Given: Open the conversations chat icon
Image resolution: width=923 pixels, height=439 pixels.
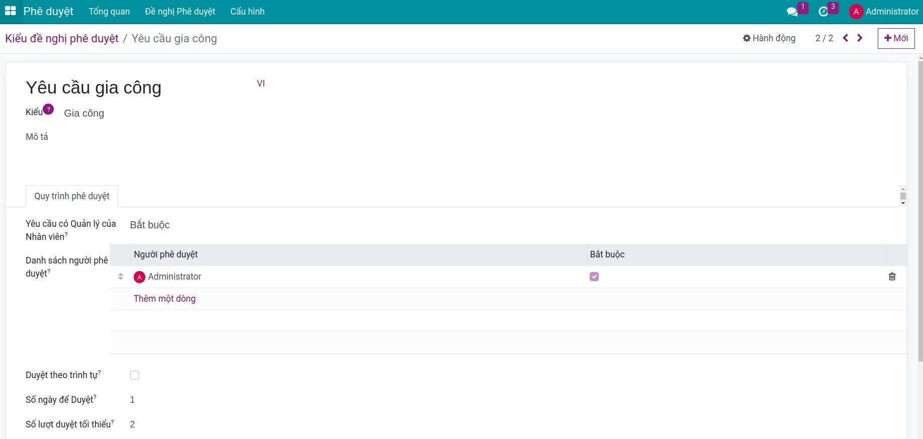Looking at the screenshot, I should (792, 12).
